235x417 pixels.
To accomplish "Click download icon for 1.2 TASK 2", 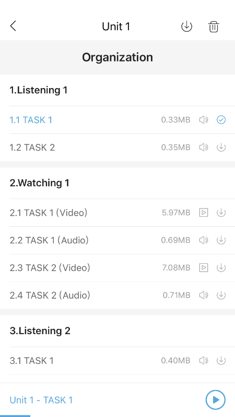I will pos(221,148).
